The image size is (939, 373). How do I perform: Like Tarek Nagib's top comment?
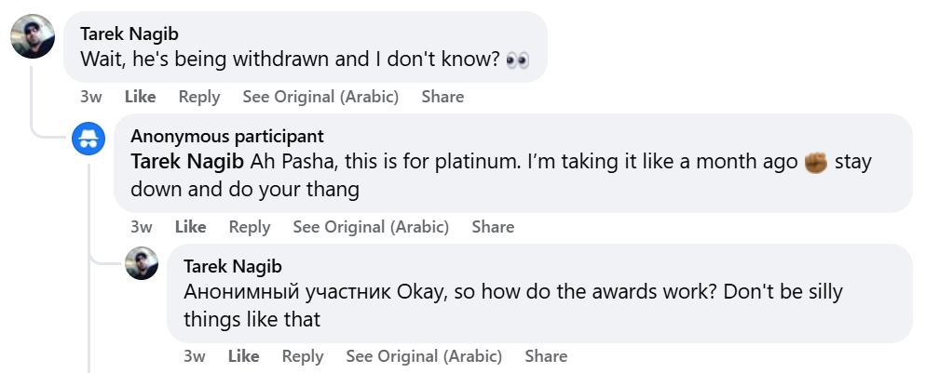pos(140,97)
